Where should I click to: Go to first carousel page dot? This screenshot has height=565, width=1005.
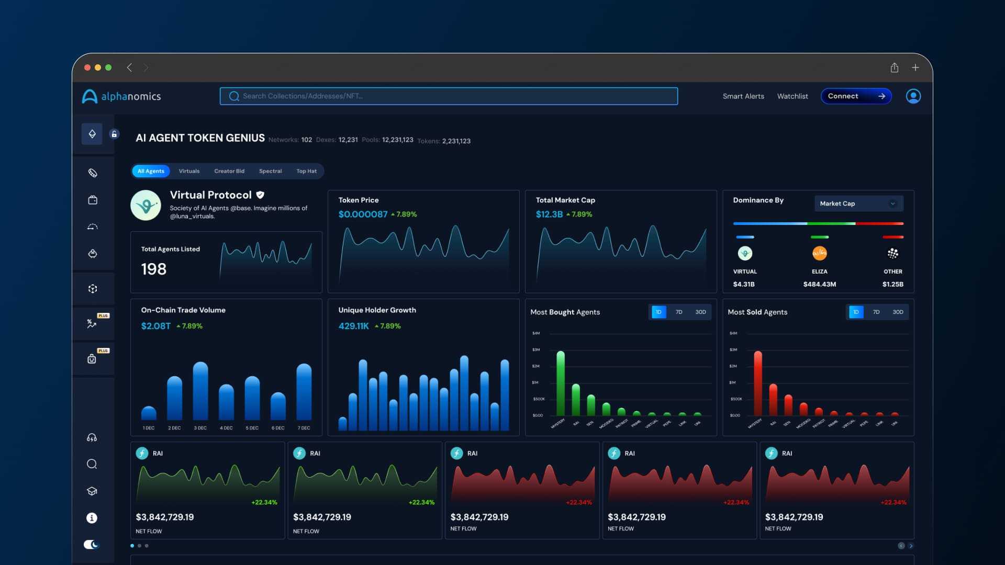click(132, 546)
